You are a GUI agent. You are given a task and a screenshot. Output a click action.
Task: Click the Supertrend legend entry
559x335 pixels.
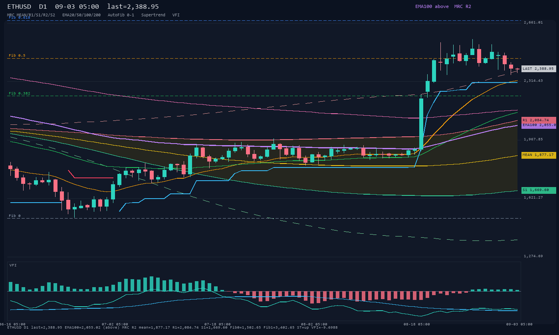tap(153, 15)
